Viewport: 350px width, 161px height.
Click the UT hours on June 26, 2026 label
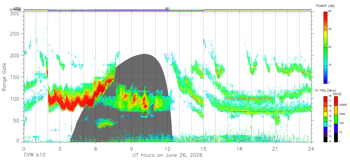167,155
